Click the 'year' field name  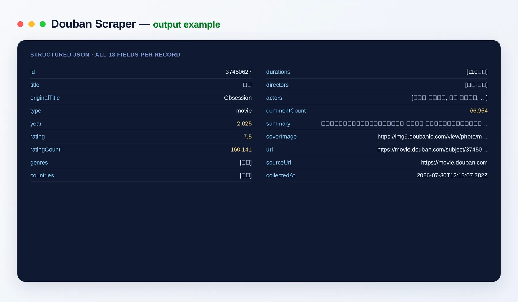(36, 124)
